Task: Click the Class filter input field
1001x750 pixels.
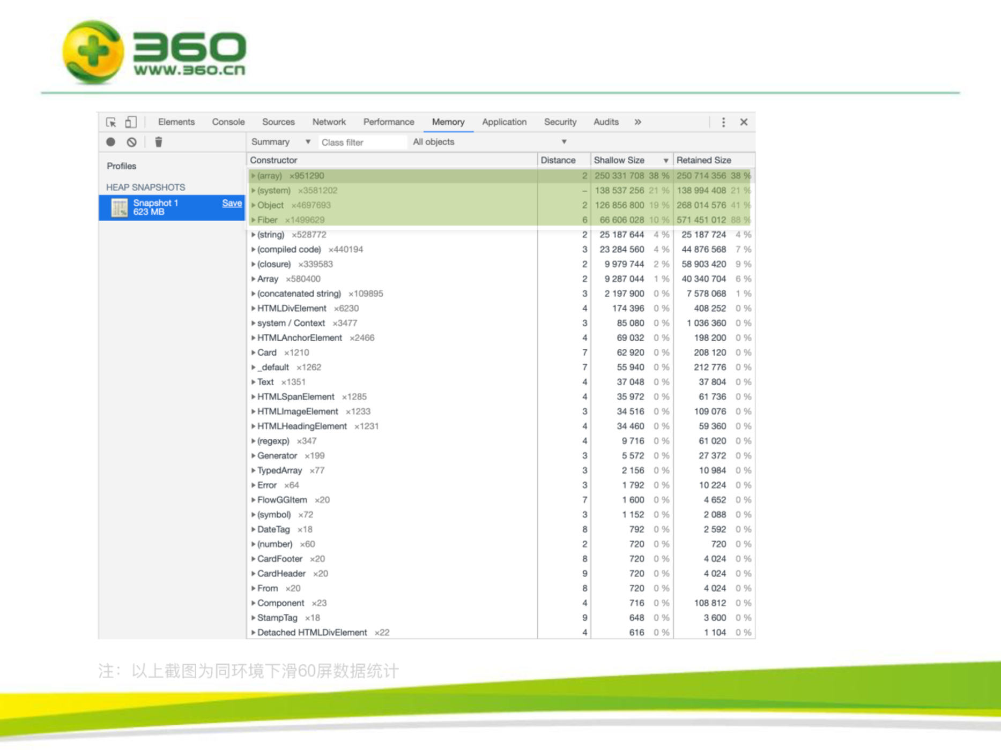Action: 362,142
